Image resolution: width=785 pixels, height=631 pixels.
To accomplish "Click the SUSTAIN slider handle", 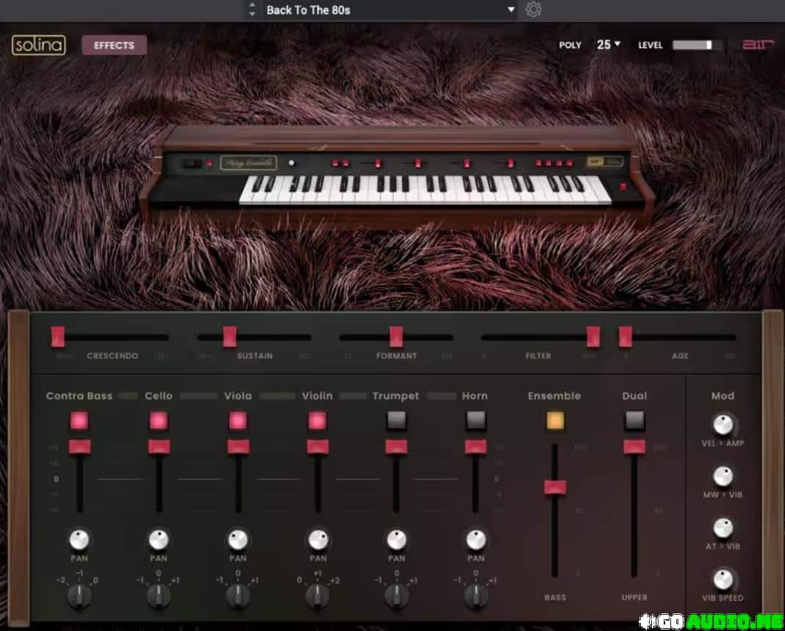I will pos(230,337).
